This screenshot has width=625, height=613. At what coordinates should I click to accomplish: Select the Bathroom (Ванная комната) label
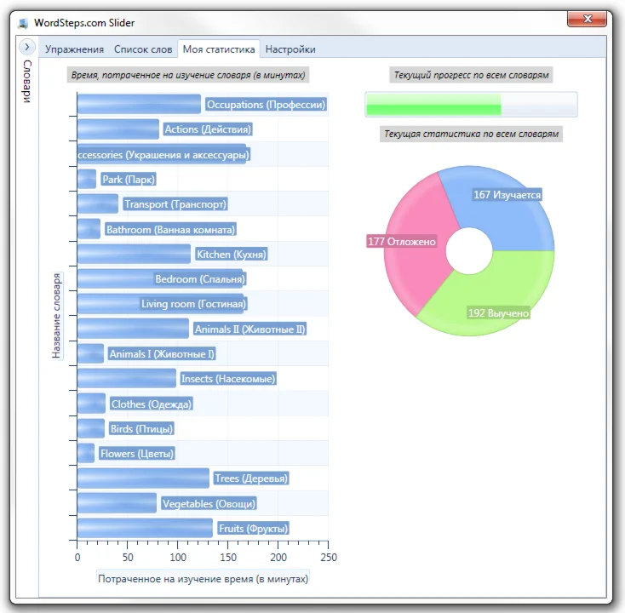[x=170, y=230]
